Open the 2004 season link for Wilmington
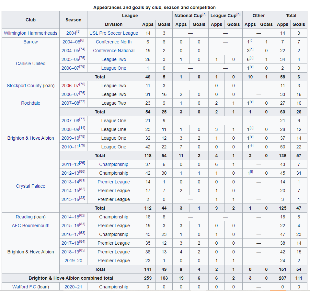Image resolution: width=310 pixels, height=291 pixels. pos(71,33)
